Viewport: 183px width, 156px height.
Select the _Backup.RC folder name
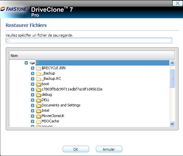coord(51,78)
